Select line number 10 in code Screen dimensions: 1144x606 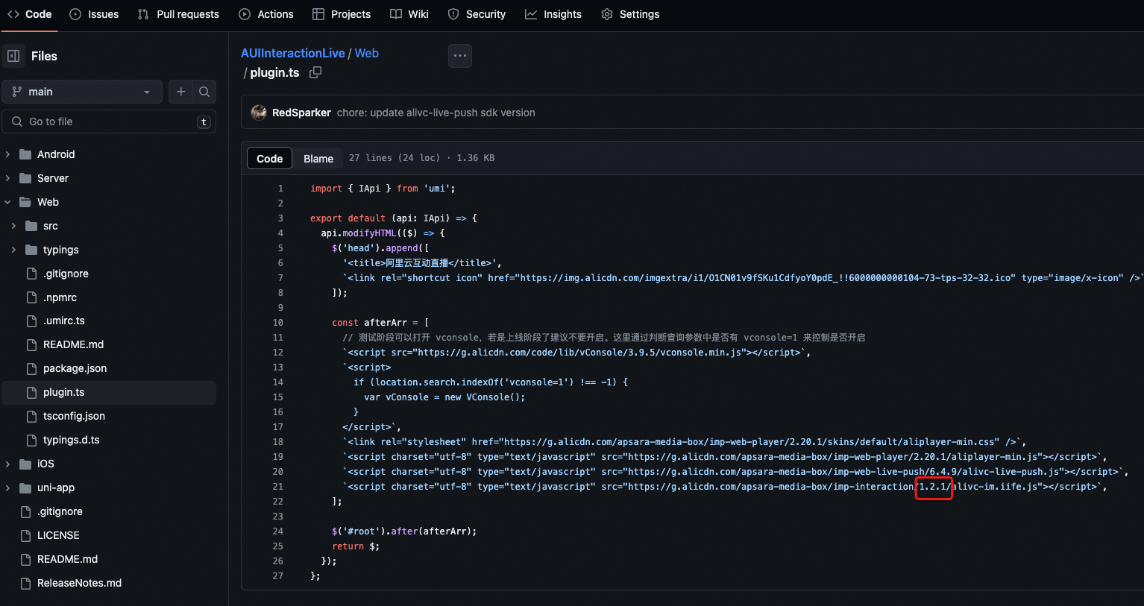(x=277, y=323)
